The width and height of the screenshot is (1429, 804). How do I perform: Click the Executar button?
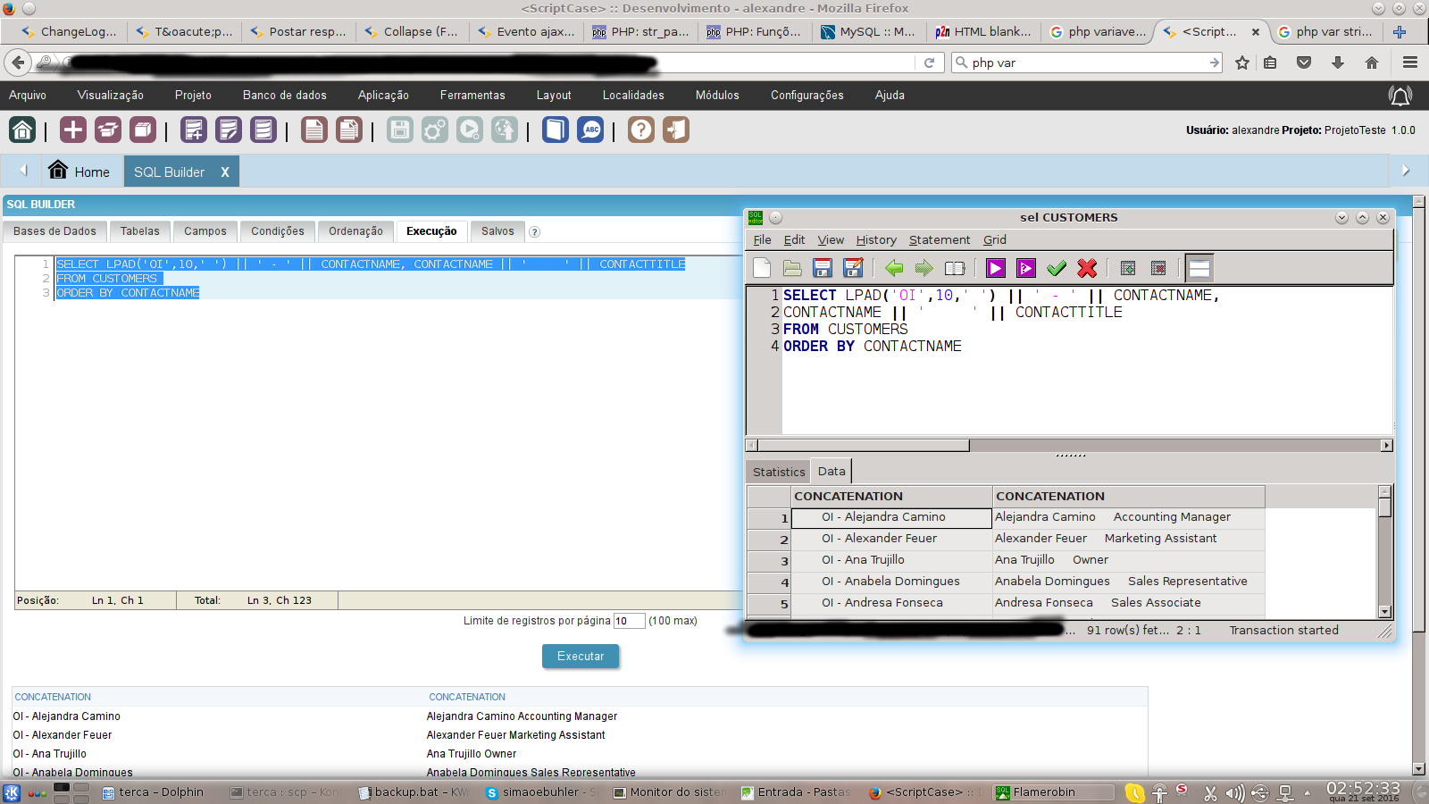click(581, 657)
